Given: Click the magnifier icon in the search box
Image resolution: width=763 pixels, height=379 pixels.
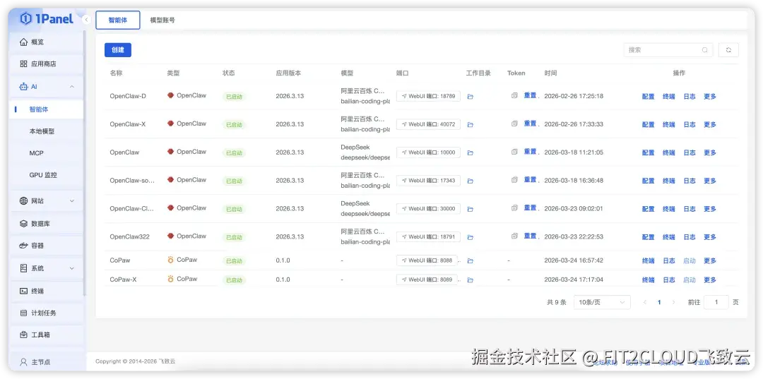Looking at the screenshot, I should point(704,50).
